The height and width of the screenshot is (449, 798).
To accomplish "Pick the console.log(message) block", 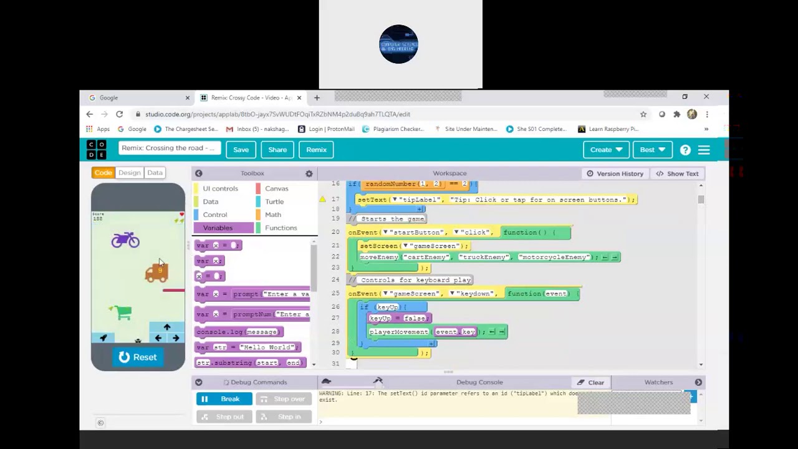I will pyautogui.click(x=239, y=332).
